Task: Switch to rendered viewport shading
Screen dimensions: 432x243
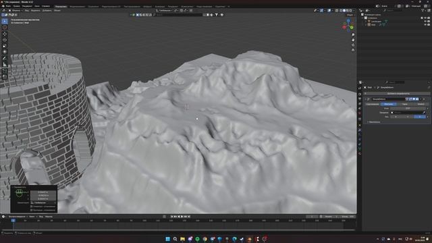Action: pos(351,11)
